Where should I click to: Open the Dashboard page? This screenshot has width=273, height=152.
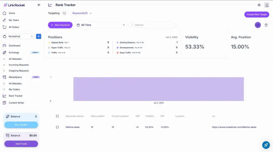point(14,46)
